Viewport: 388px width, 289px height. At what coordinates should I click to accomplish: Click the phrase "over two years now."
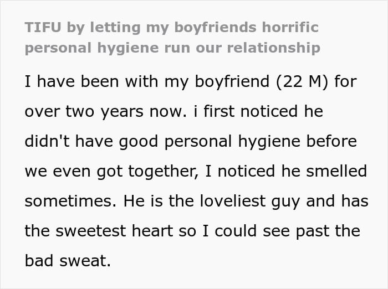coord(106,112)
